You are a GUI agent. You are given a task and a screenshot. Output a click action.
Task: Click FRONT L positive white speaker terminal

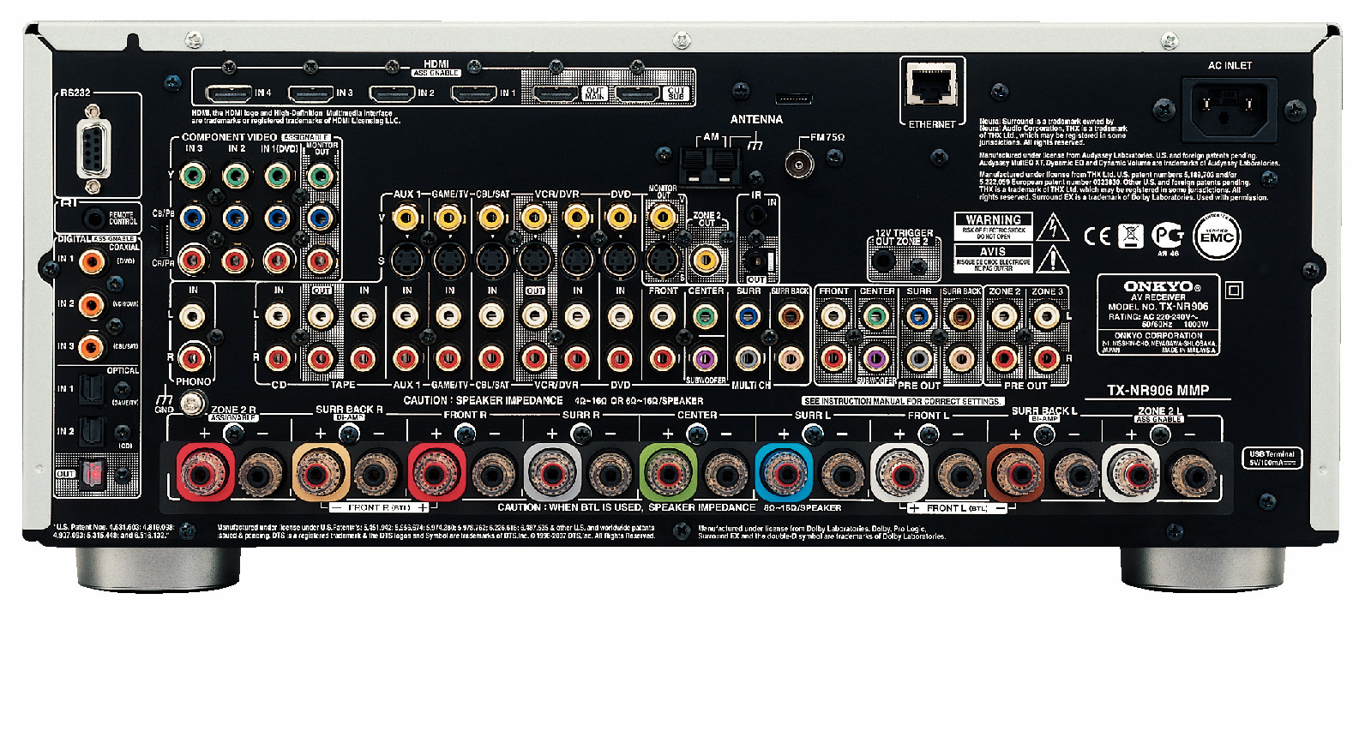tap(899, 474)
